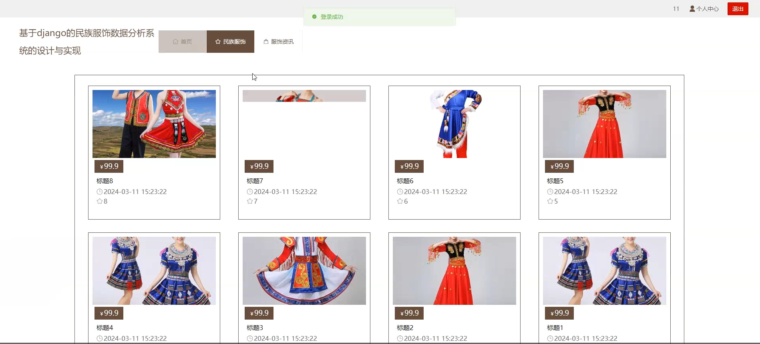Screen dimensions: 760x344
Task: Open the 标题1 blue dresses image
Action: click(x=605, y=271)
